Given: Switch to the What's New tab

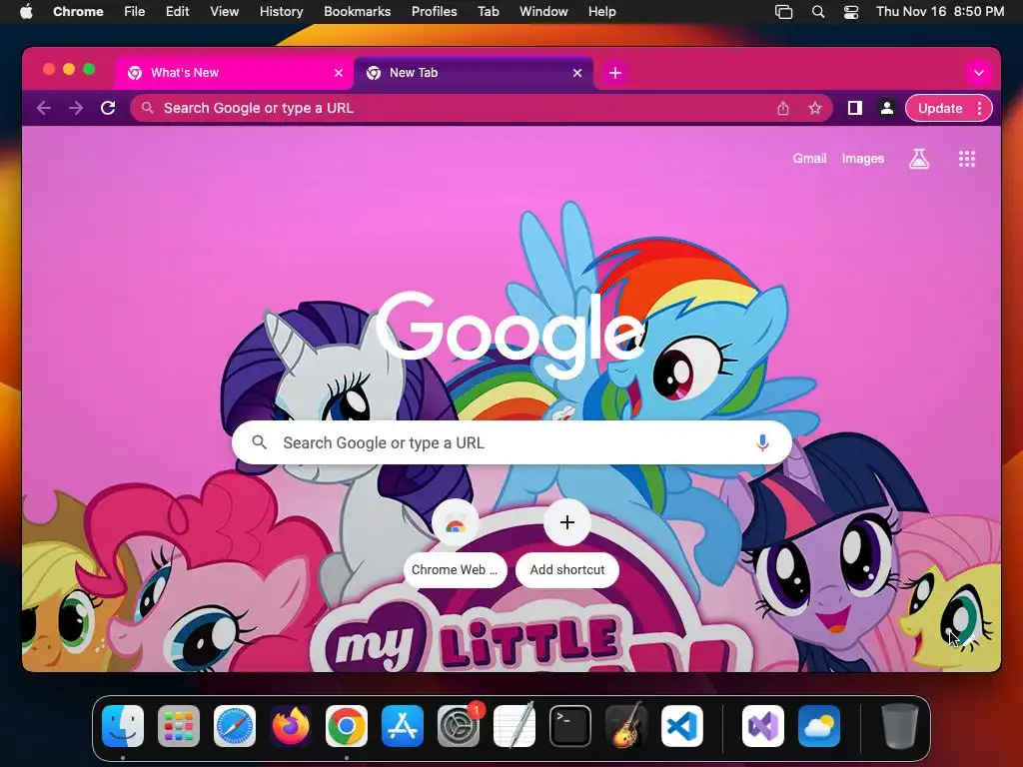Looking at the screenshot, I should click(x=234, y=73).
